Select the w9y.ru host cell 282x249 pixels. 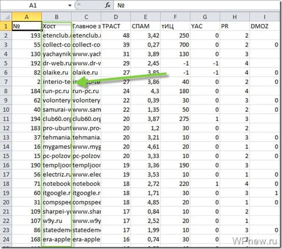tap(57, 221)
